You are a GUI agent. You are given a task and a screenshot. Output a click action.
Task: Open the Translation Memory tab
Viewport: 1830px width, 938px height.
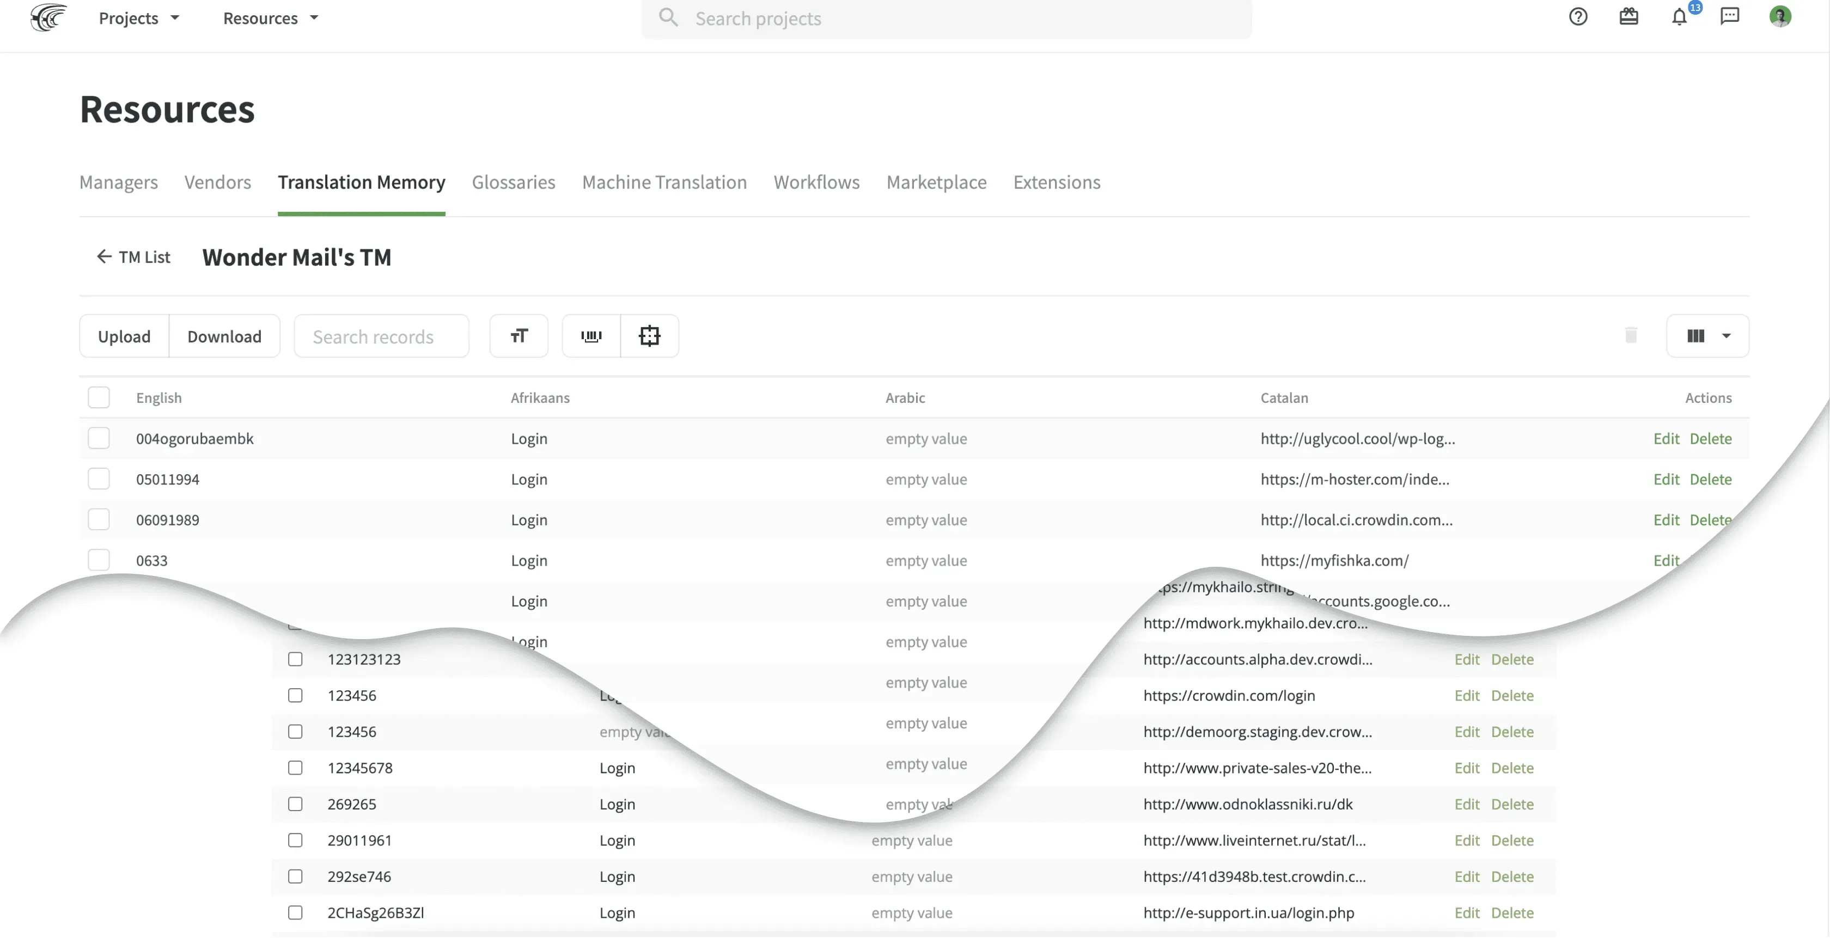point(362,182)
